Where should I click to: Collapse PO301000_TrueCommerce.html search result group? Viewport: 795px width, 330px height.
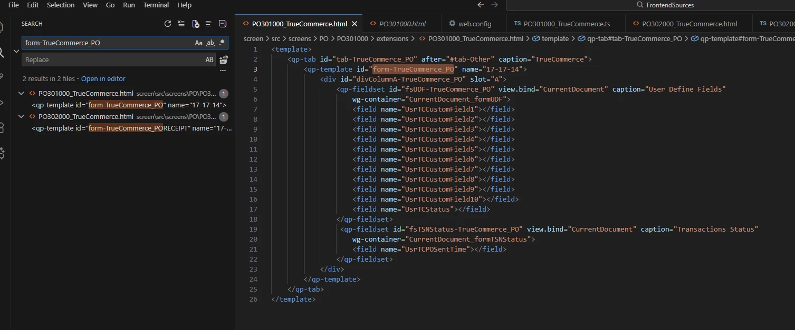point(21,93)
